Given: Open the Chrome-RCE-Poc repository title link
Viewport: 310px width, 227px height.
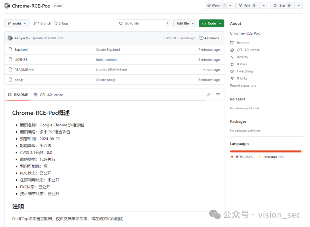Looking at the screenshot, I should pyautogui.click(x=31, y=6).
